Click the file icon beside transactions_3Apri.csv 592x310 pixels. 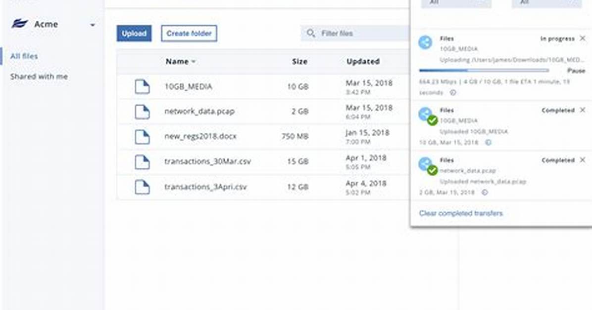click(142, 187)
